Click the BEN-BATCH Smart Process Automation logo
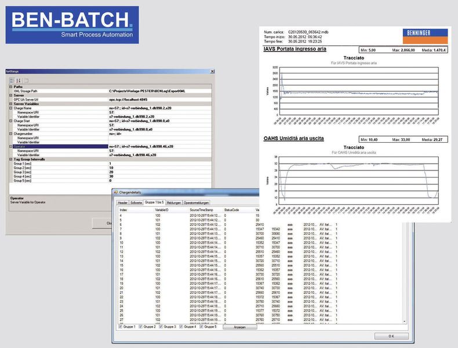This screenshot has height=348, width=458. 72,25
